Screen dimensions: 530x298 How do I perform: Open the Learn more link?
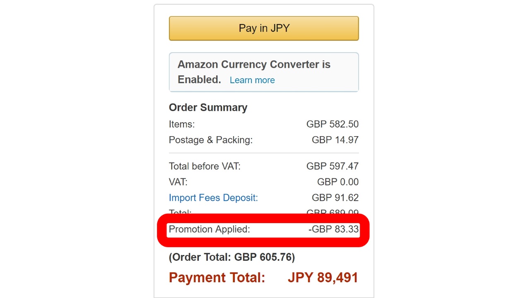coord(252,80)
